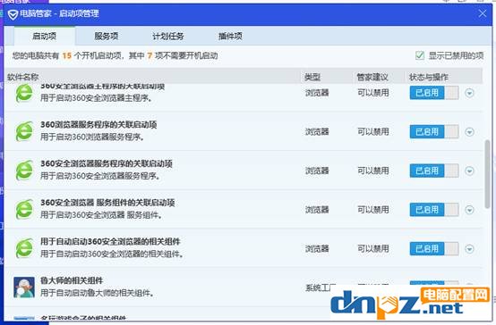Screen dimensions: 496x325
Task: Expand options arrow for 360安全浏览器主程序 row
Action: (x=469, y=93)
